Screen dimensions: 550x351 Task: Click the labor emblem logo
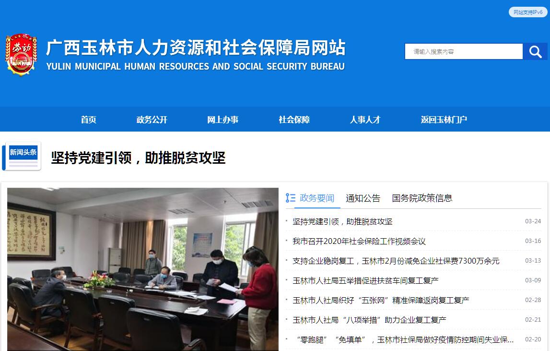pos(21,54)
